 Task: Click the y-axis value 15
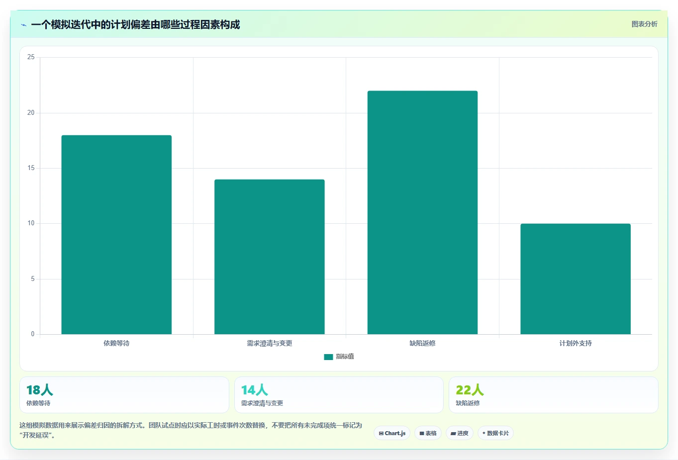(x=31, y=168)
